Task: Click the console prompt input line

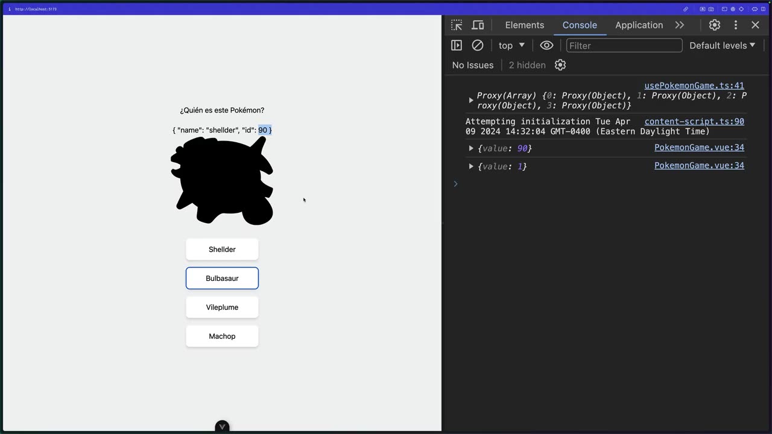Action: (606, 184)
